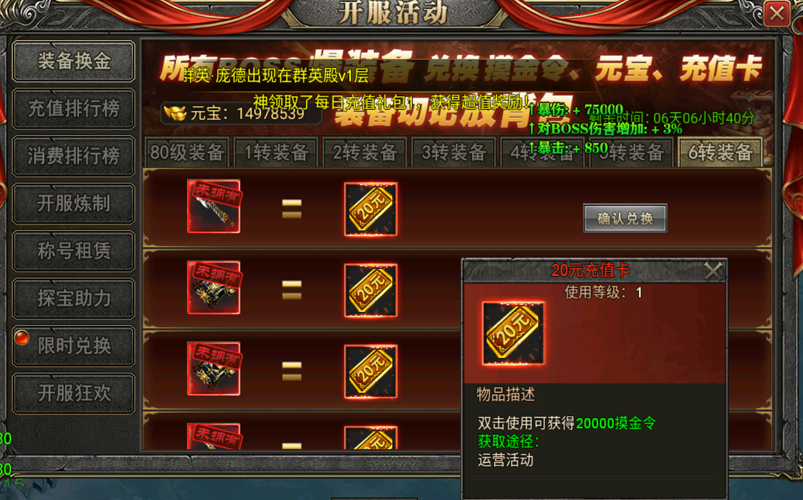803x500 pixels.
Task: Open 开服炼制 side menu
Action: (x=74, y=203)
